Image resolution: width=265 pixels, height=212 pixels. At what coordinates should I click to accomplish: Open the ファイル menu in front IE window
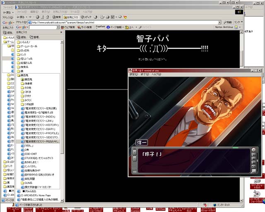point(22,12)
